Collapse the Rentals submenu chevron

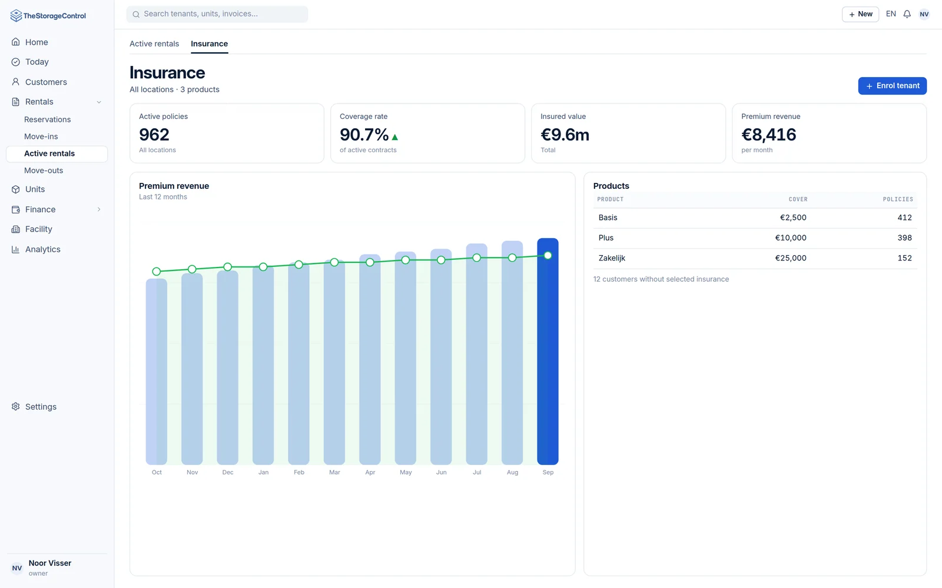click(99, 102)
